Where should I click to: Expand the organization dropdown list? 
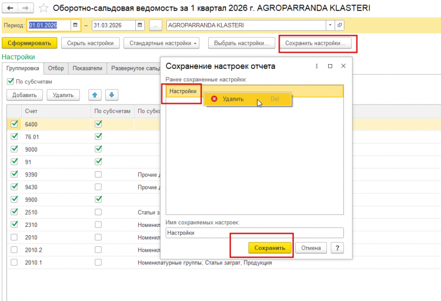click(330, 25)
